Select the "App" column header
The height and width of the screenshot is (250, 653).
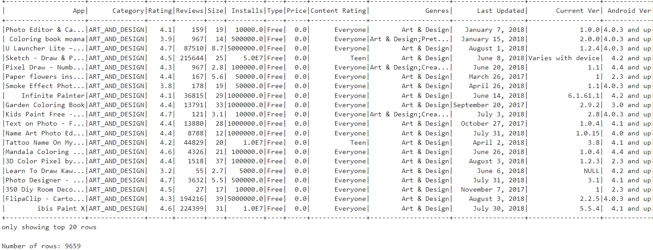(x=79, y=11)
